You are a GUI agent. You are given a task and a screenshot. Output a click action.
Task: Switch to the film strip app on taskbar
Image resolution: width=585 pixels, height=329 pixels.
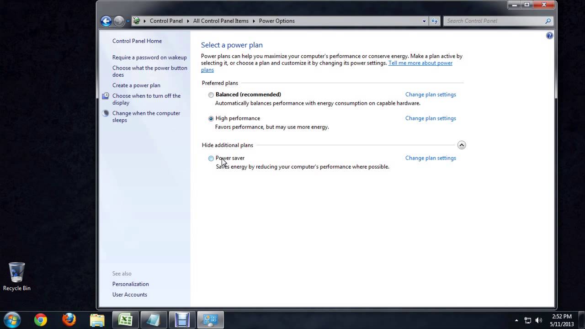tap(182, 320)
